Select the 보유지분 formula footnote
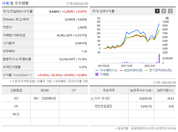Screen dimensions: 178x132 pos(146,128)
